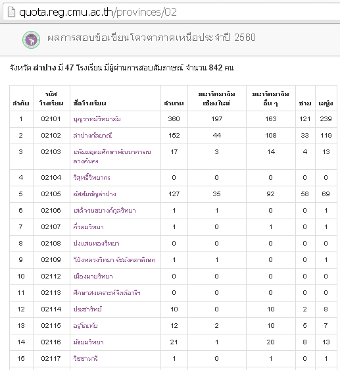
Task: Click the รหัสโรงเรียน column header
Action: click(51, 99)
